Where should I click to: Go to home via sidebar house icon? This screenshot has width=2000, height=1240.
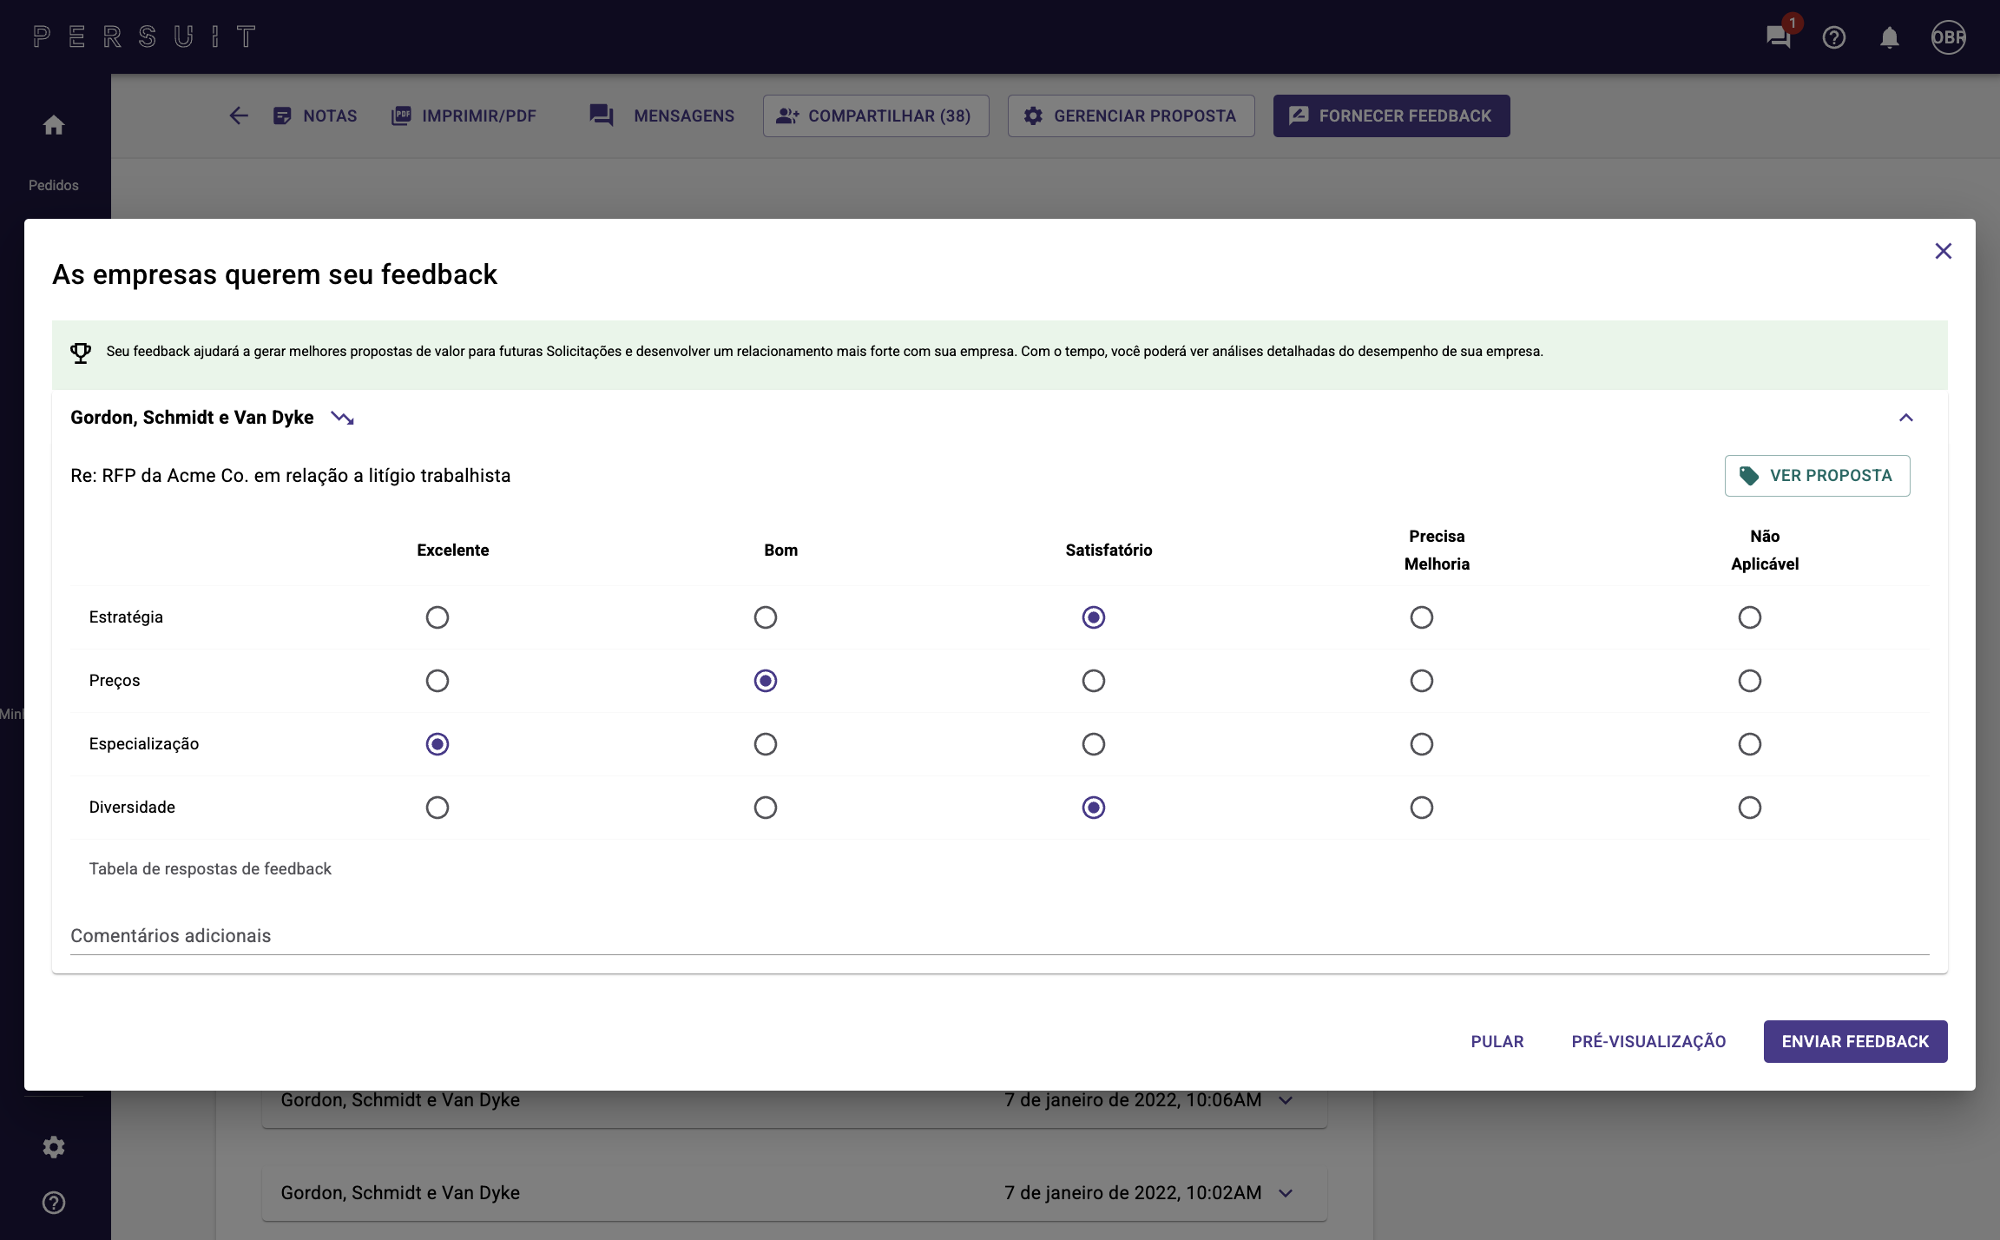[54, 126]
